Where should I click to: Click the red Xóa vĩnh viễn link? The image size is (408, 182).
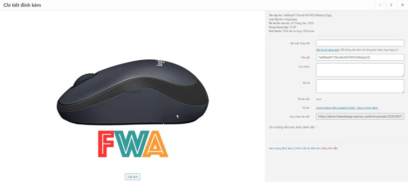tap(330, 148)
